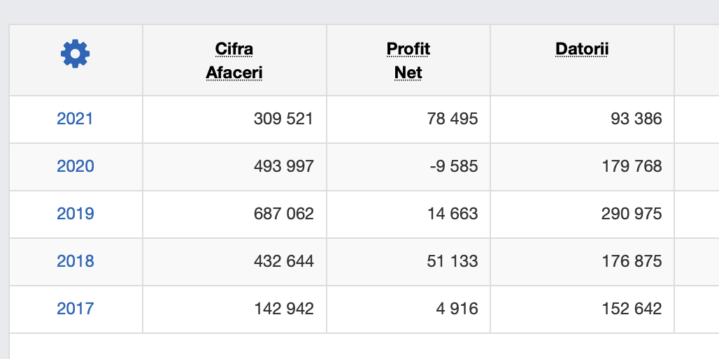This screenshot has height=359, width=719.
Task: Click the 78 495 net profit value
Action: [x=453, y=119]
